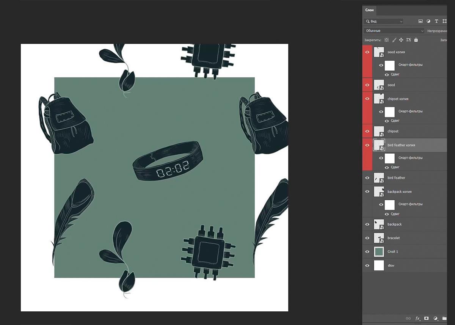455x325 pixels.
Task: Filter layers by type (T) layers
Action: (436, 22)
